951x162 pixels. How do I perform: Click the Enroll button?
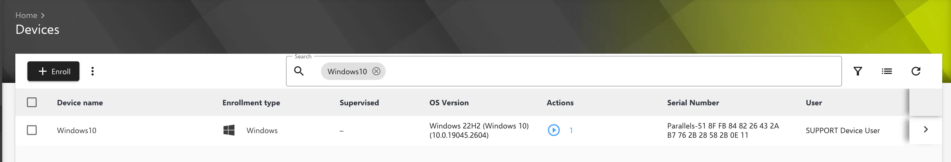[53, 71]
